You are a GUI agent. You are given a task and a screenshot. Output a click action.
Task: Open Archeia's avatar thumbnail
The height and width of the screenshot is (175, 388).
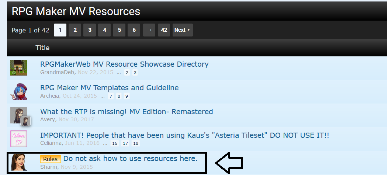pyautogui.click(x=18, y=91)
